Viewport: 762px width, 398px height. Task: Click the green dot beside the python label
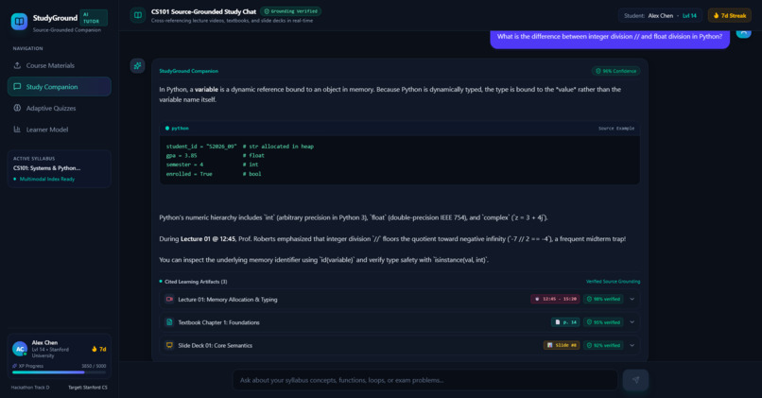click(x=167, y=129)
